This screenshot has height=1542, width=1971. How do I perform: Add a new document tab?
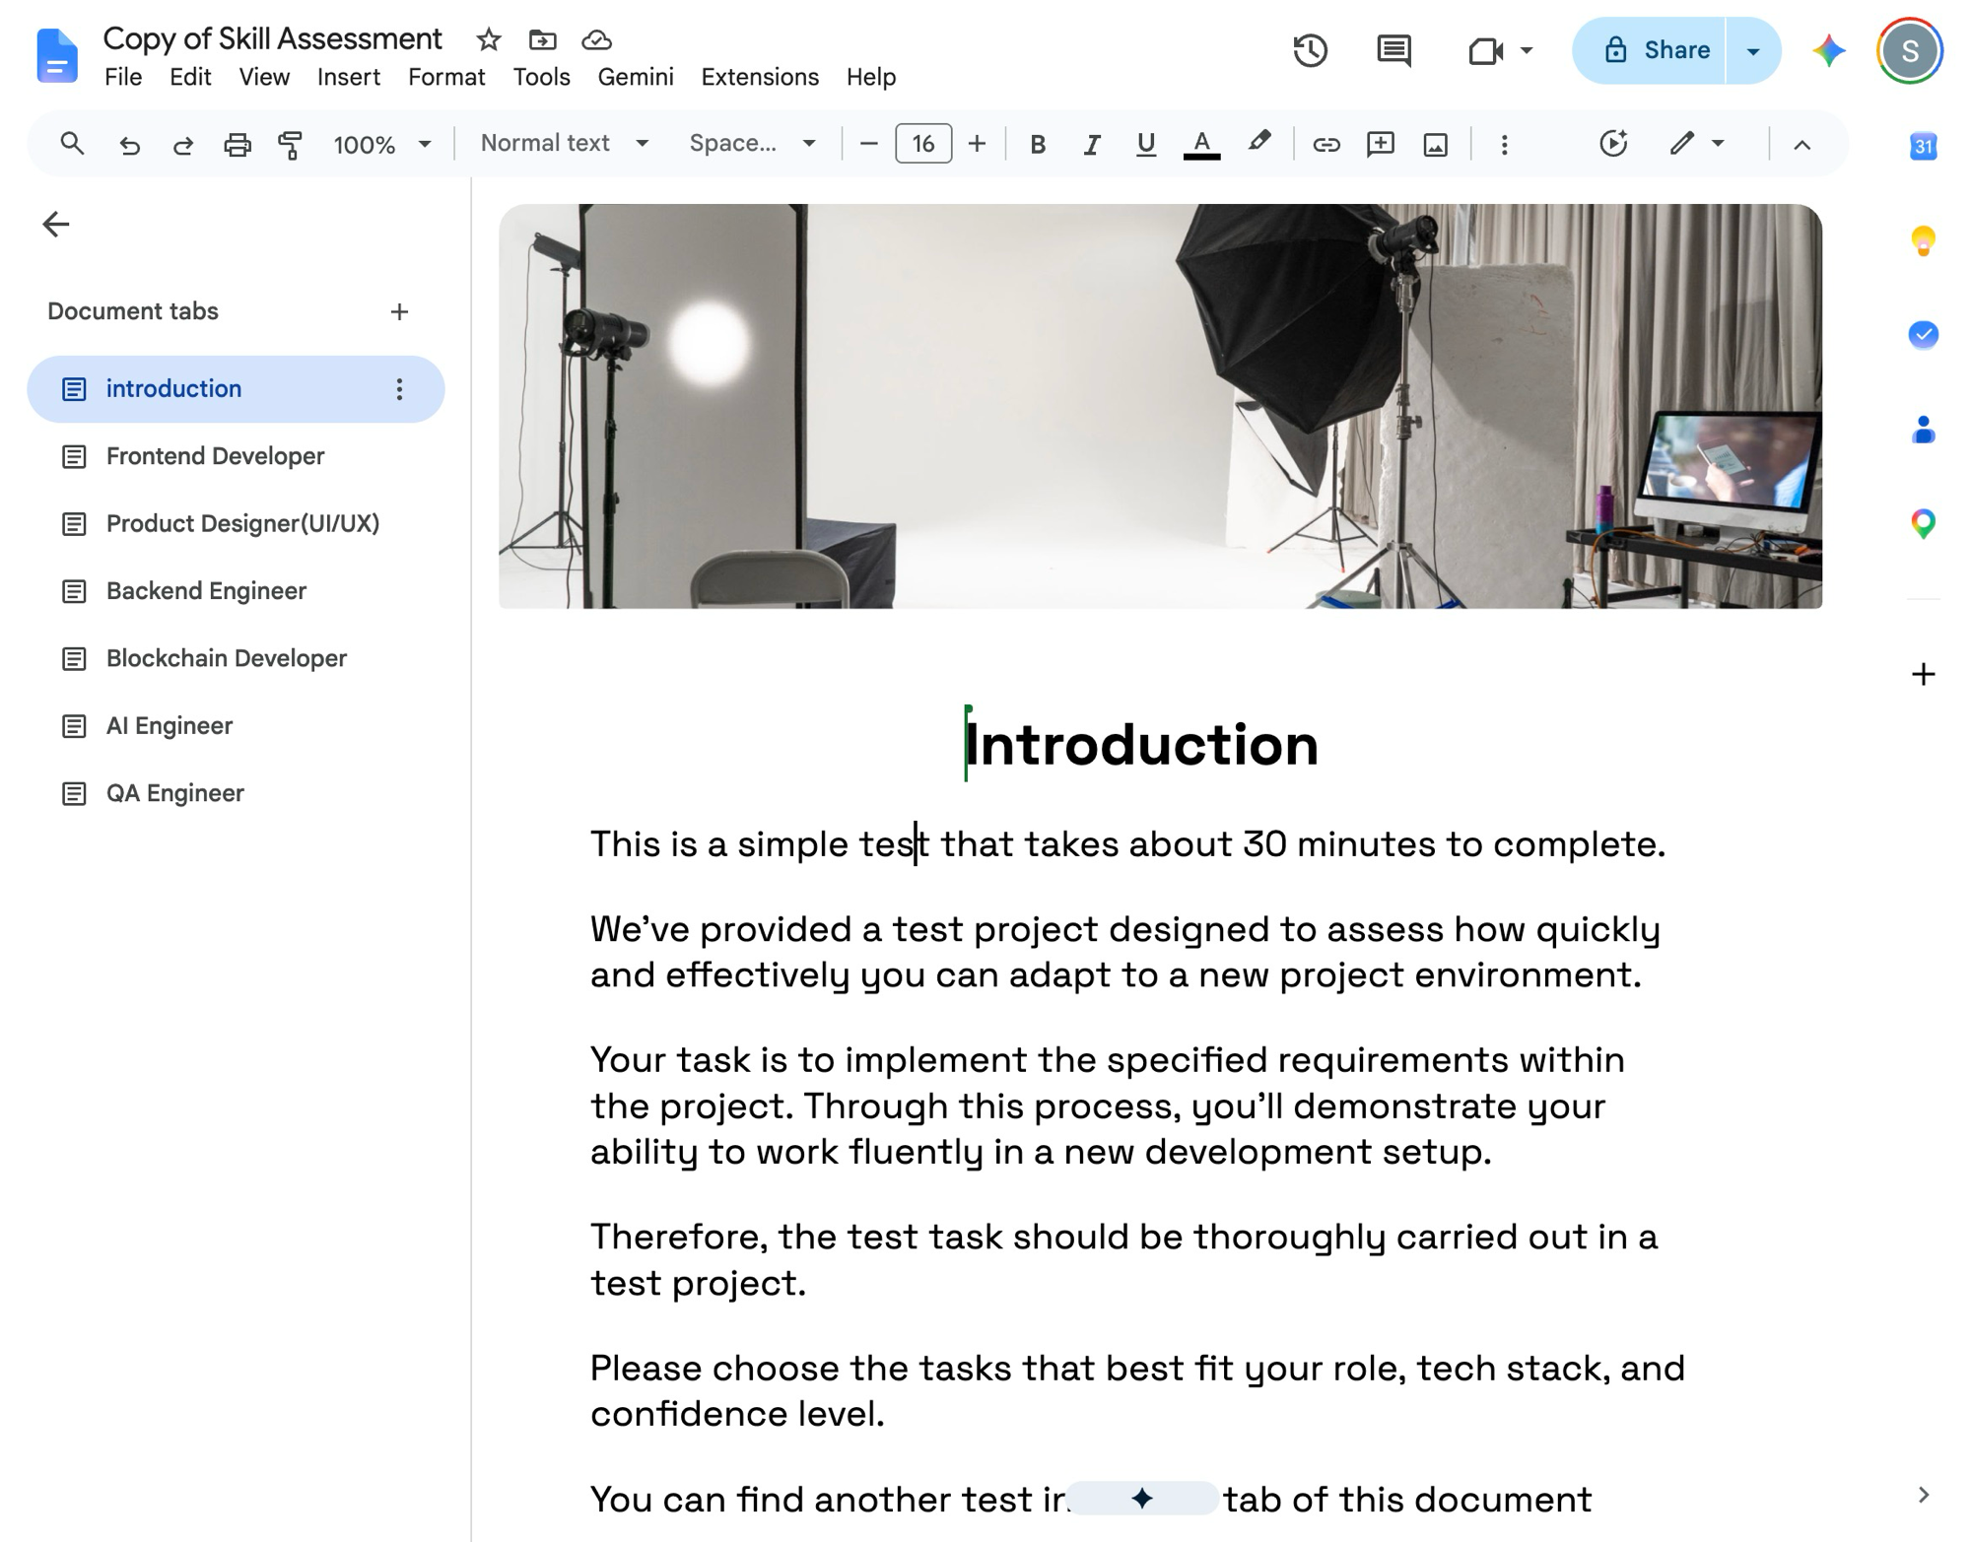[399, 312]
